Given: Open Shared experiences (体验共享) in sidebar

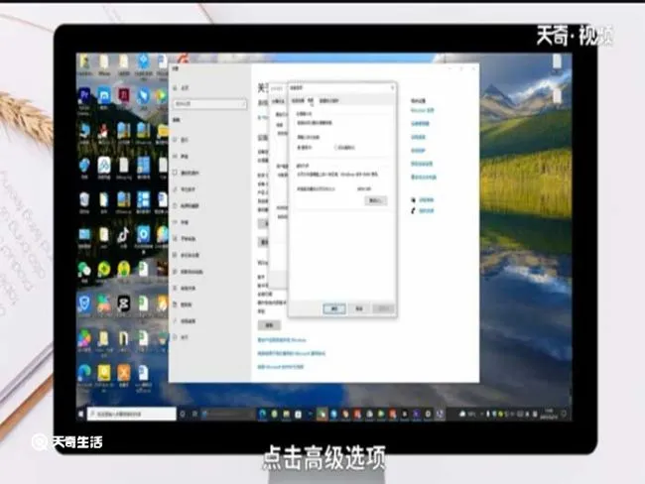Looking at the screenshot, I should [185, 288].
